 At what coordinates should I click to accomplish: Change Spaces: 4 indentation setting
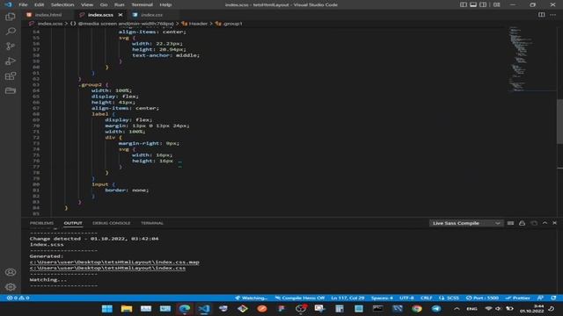pos(382,298)
